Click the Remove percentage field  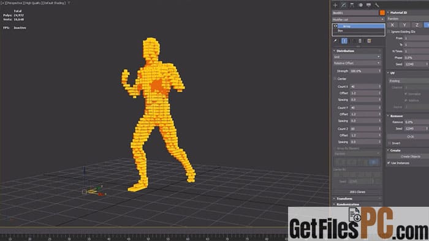click(416, 122)
